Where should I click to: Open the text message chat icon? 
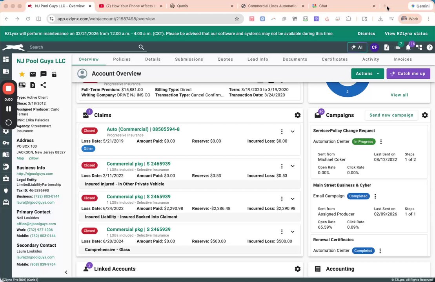[x=44, y=74]
